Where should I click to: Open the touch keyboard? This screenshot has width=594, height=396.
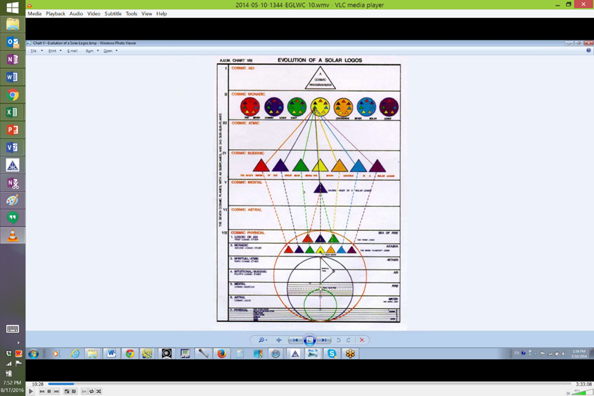tap(12, 328)
